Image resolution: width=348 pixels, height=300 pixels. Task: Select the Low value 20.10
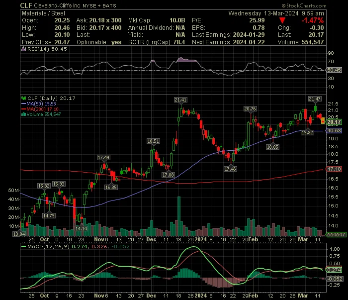point(62,35)
